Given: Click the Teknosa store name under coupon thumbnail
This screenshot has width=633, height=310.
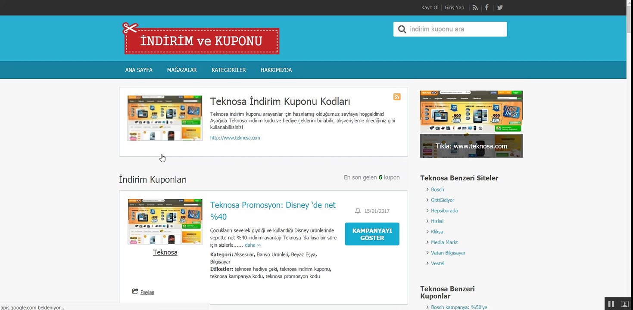Looking at the screenshot, I should [165, 252].
